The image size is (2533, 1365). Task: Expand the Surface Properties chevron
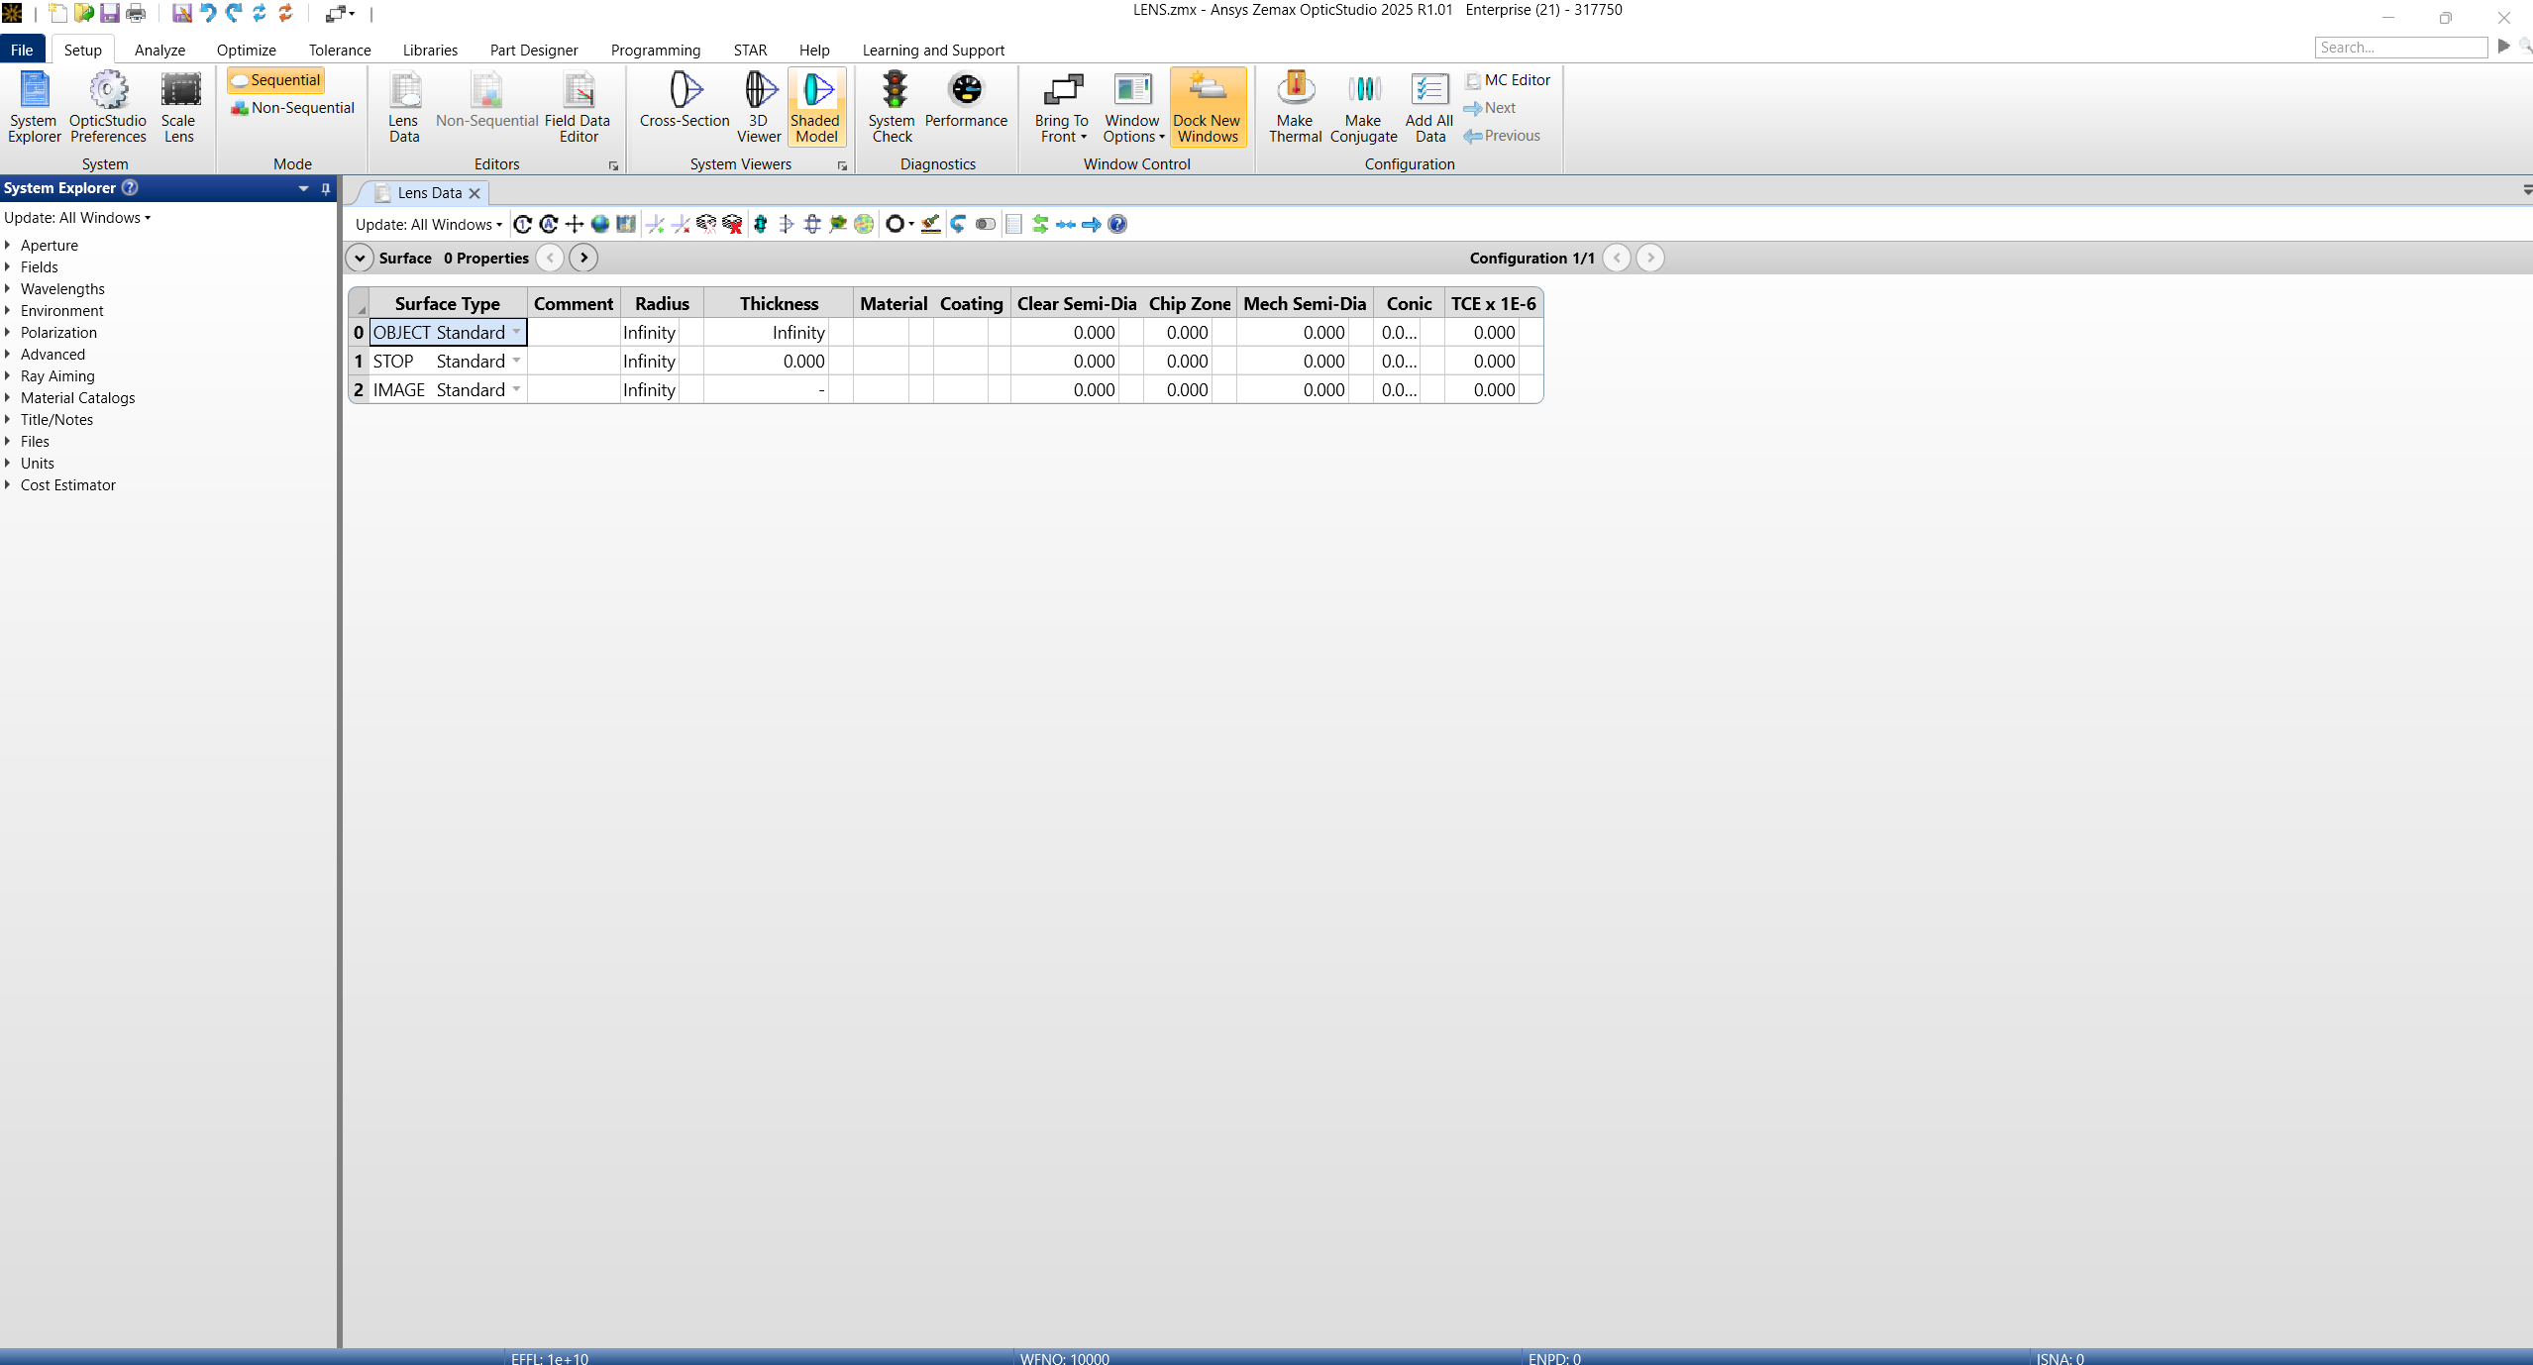point(360,258)
